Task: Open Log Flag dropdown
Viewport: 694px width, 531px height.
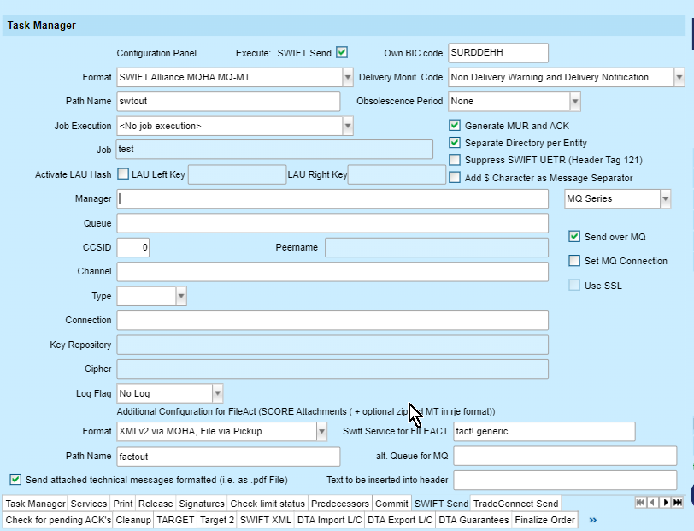Action: tap(217, 393)
